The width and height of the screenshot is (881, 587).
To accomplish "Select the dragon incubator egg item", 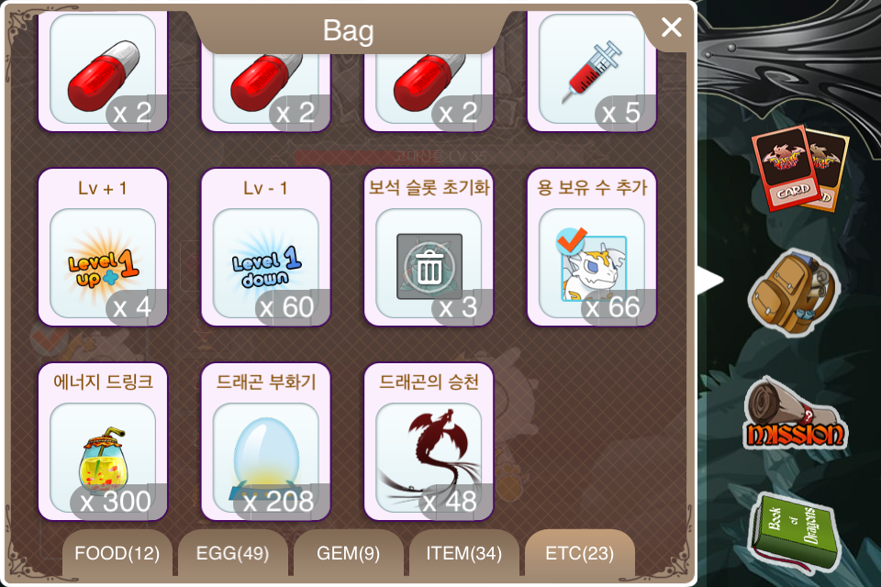I will tap(266, 441).
